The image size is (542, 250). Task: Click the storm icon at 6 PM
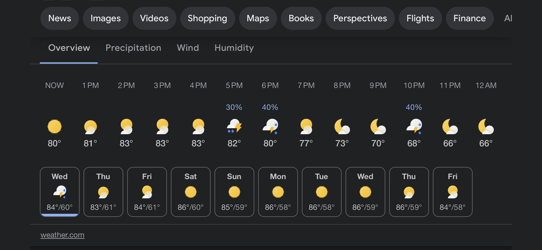click(270, 126)
